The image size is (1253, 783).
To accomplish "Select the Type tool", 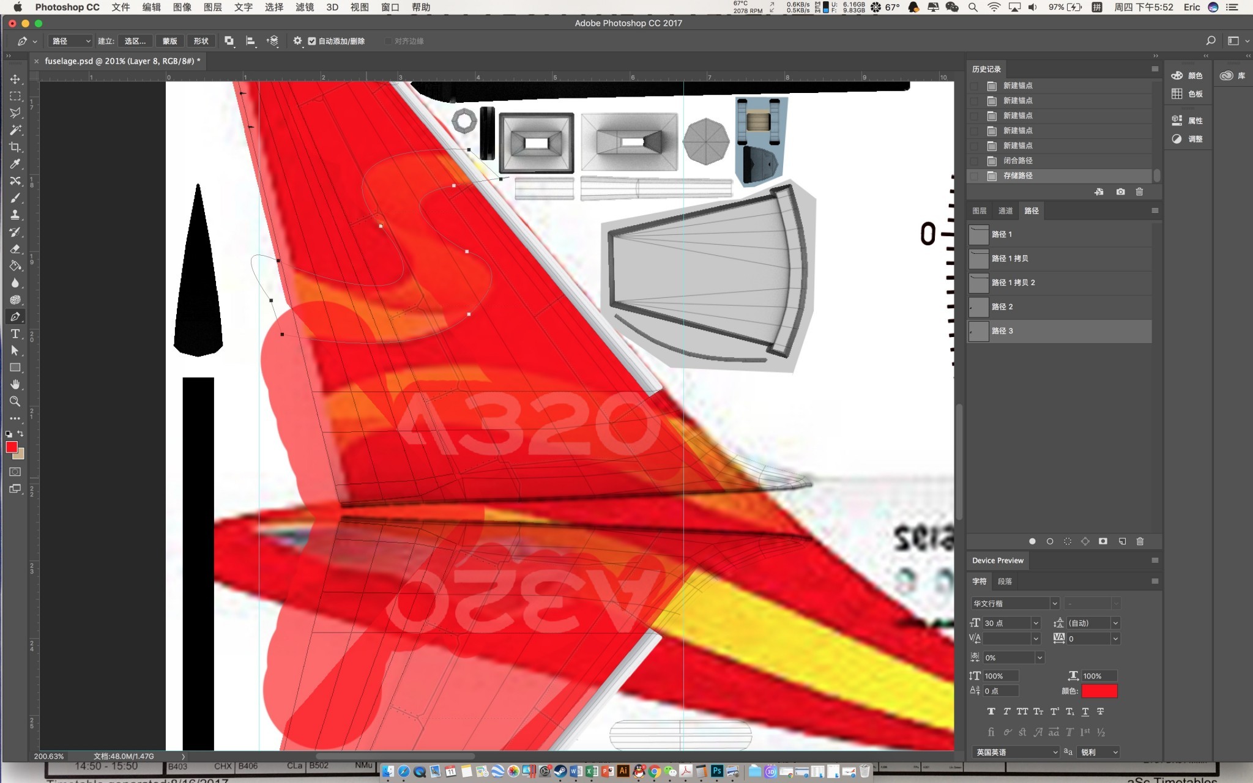I will point(15,334).
